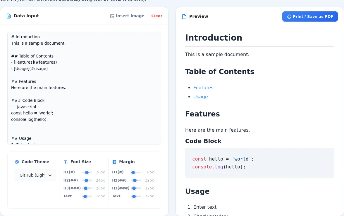Click 'Here are the main features.' in preview
Screen dimensions: 344x216
[x=217, y=130]
